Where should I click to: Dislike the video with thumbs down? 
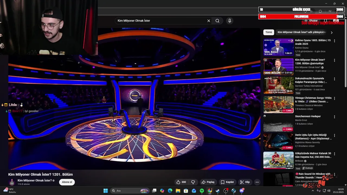click(x=193, y=182)
